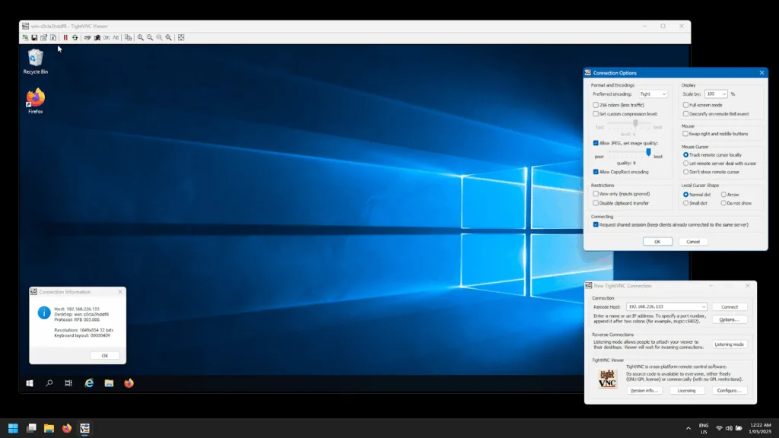The width and height of the screenshot is (779, 438).
Task: Send Ctrl+Alt+Del via toolbar icon
Action: [87, 38]
